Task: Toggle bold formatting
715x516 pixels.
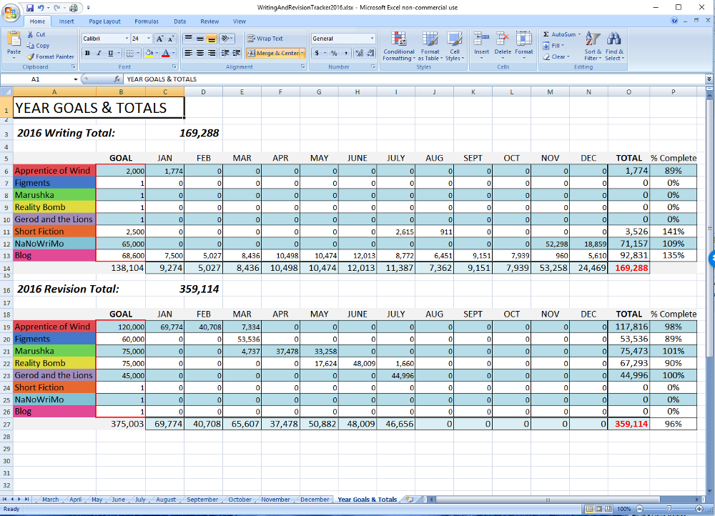Action: 87,53
